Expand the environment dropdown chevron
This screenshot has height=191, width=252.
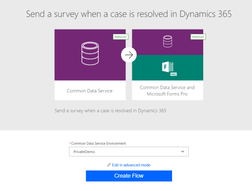tap(182, 152)
